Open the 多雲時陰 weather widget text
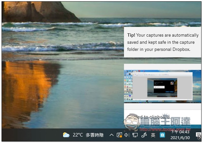This screenshot has height=143, width=203. [94, 135]
